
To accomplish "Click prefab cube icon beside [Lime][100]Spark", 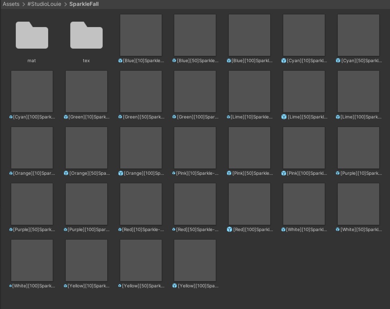I will click(x=338, y=117).
